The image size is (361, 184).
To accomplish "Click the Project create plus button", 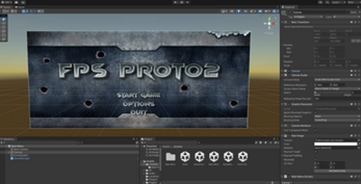I will pyautogui.click(x=143, y=143).
